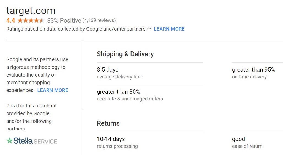Click the orange star rating icons

pyautogui.click(x=31, y=20)
